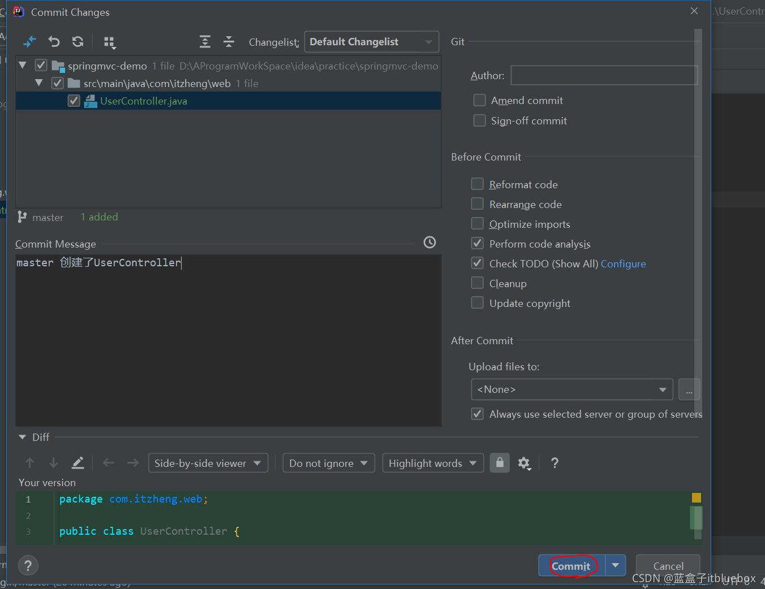Go to previous difference up arrow
Image resolution: width=765 pixels, height=589 pixels.
pyautogui.click(x=30, y=463)
